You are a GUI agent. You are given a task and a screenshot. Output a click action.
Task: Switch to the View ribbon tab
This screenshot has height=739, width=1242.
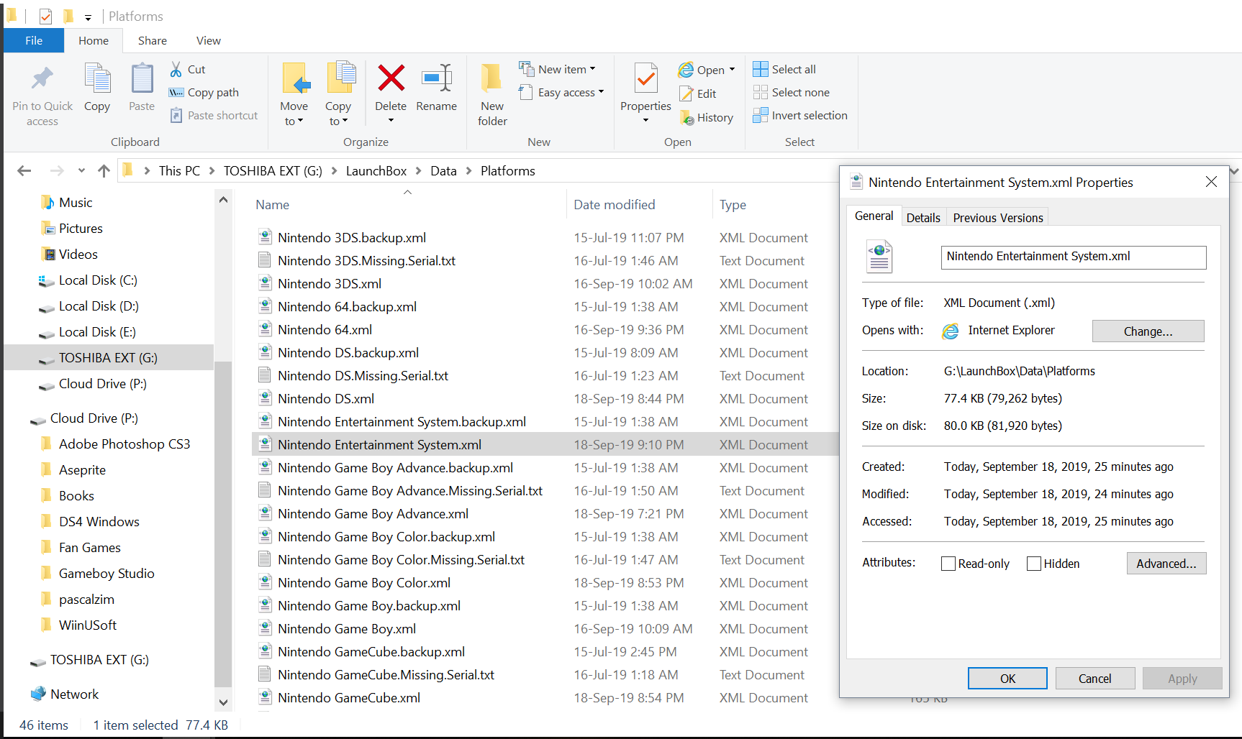pyautogui.click(x=209, y=41)
